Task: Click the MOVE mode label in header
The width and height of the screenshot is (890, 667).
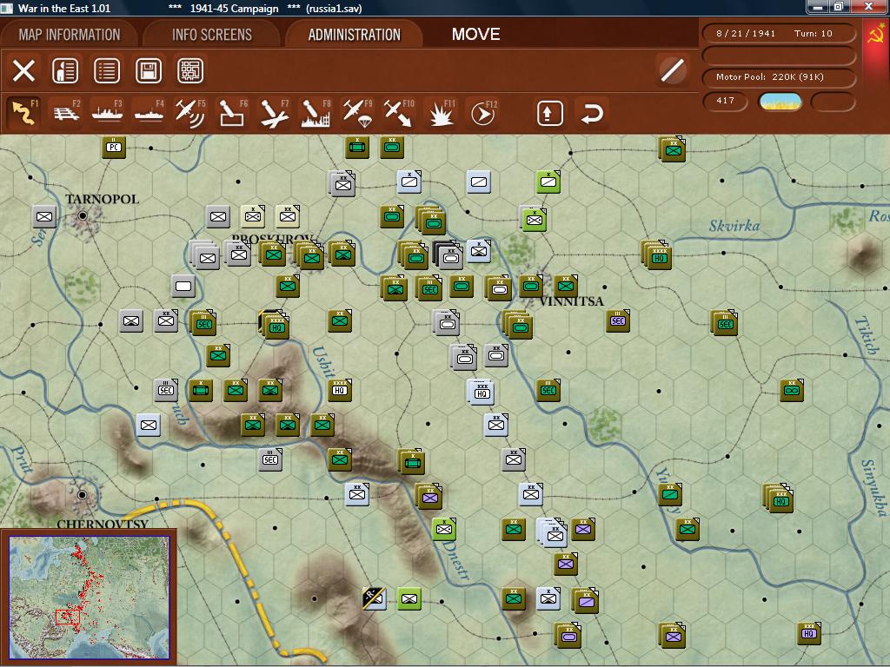Action: [x=475, y=35]
